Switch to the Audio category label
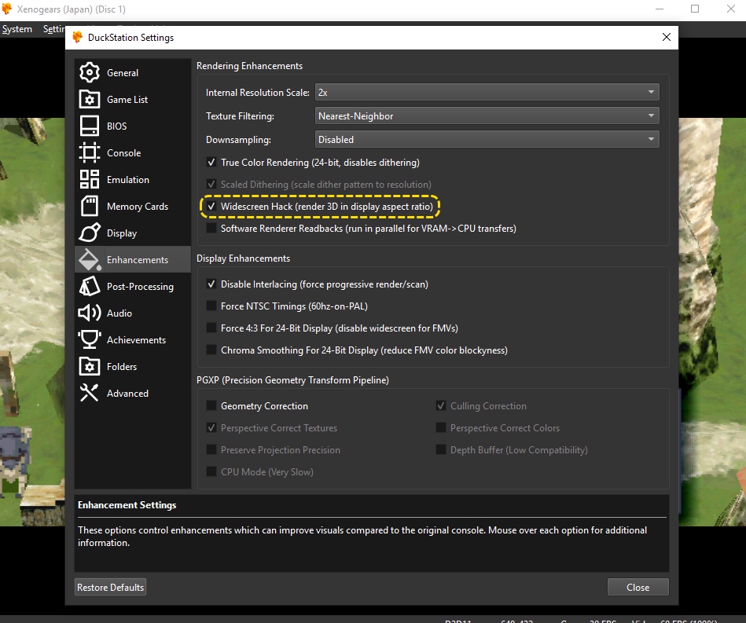The height and width of the screenshot is (623, 746). tap(119, 313)
